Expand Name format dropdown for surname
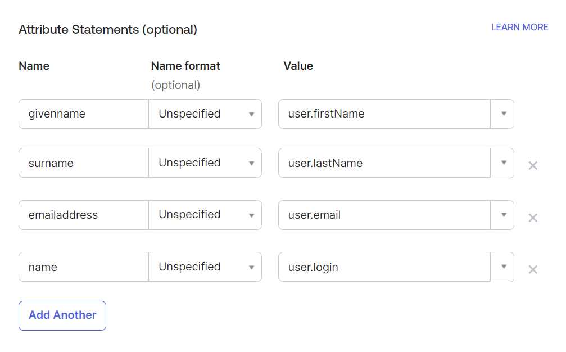The image size is (566, 352). tap(205, 163)
